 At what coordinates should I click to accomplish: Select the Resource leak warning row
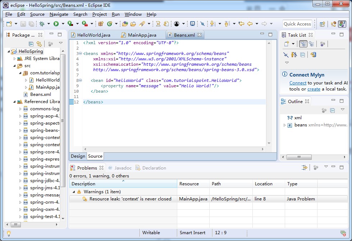208,199
